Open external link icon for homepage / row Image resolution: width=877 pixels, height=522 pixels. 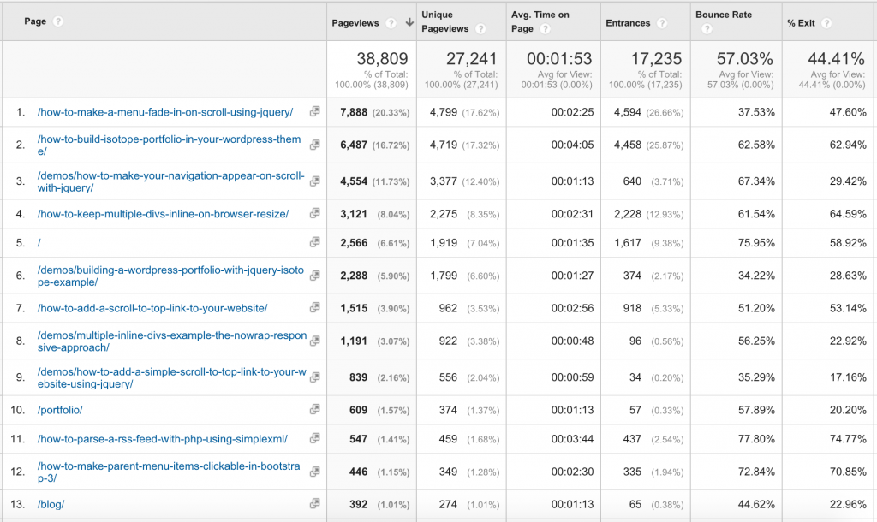pos(314,243)
